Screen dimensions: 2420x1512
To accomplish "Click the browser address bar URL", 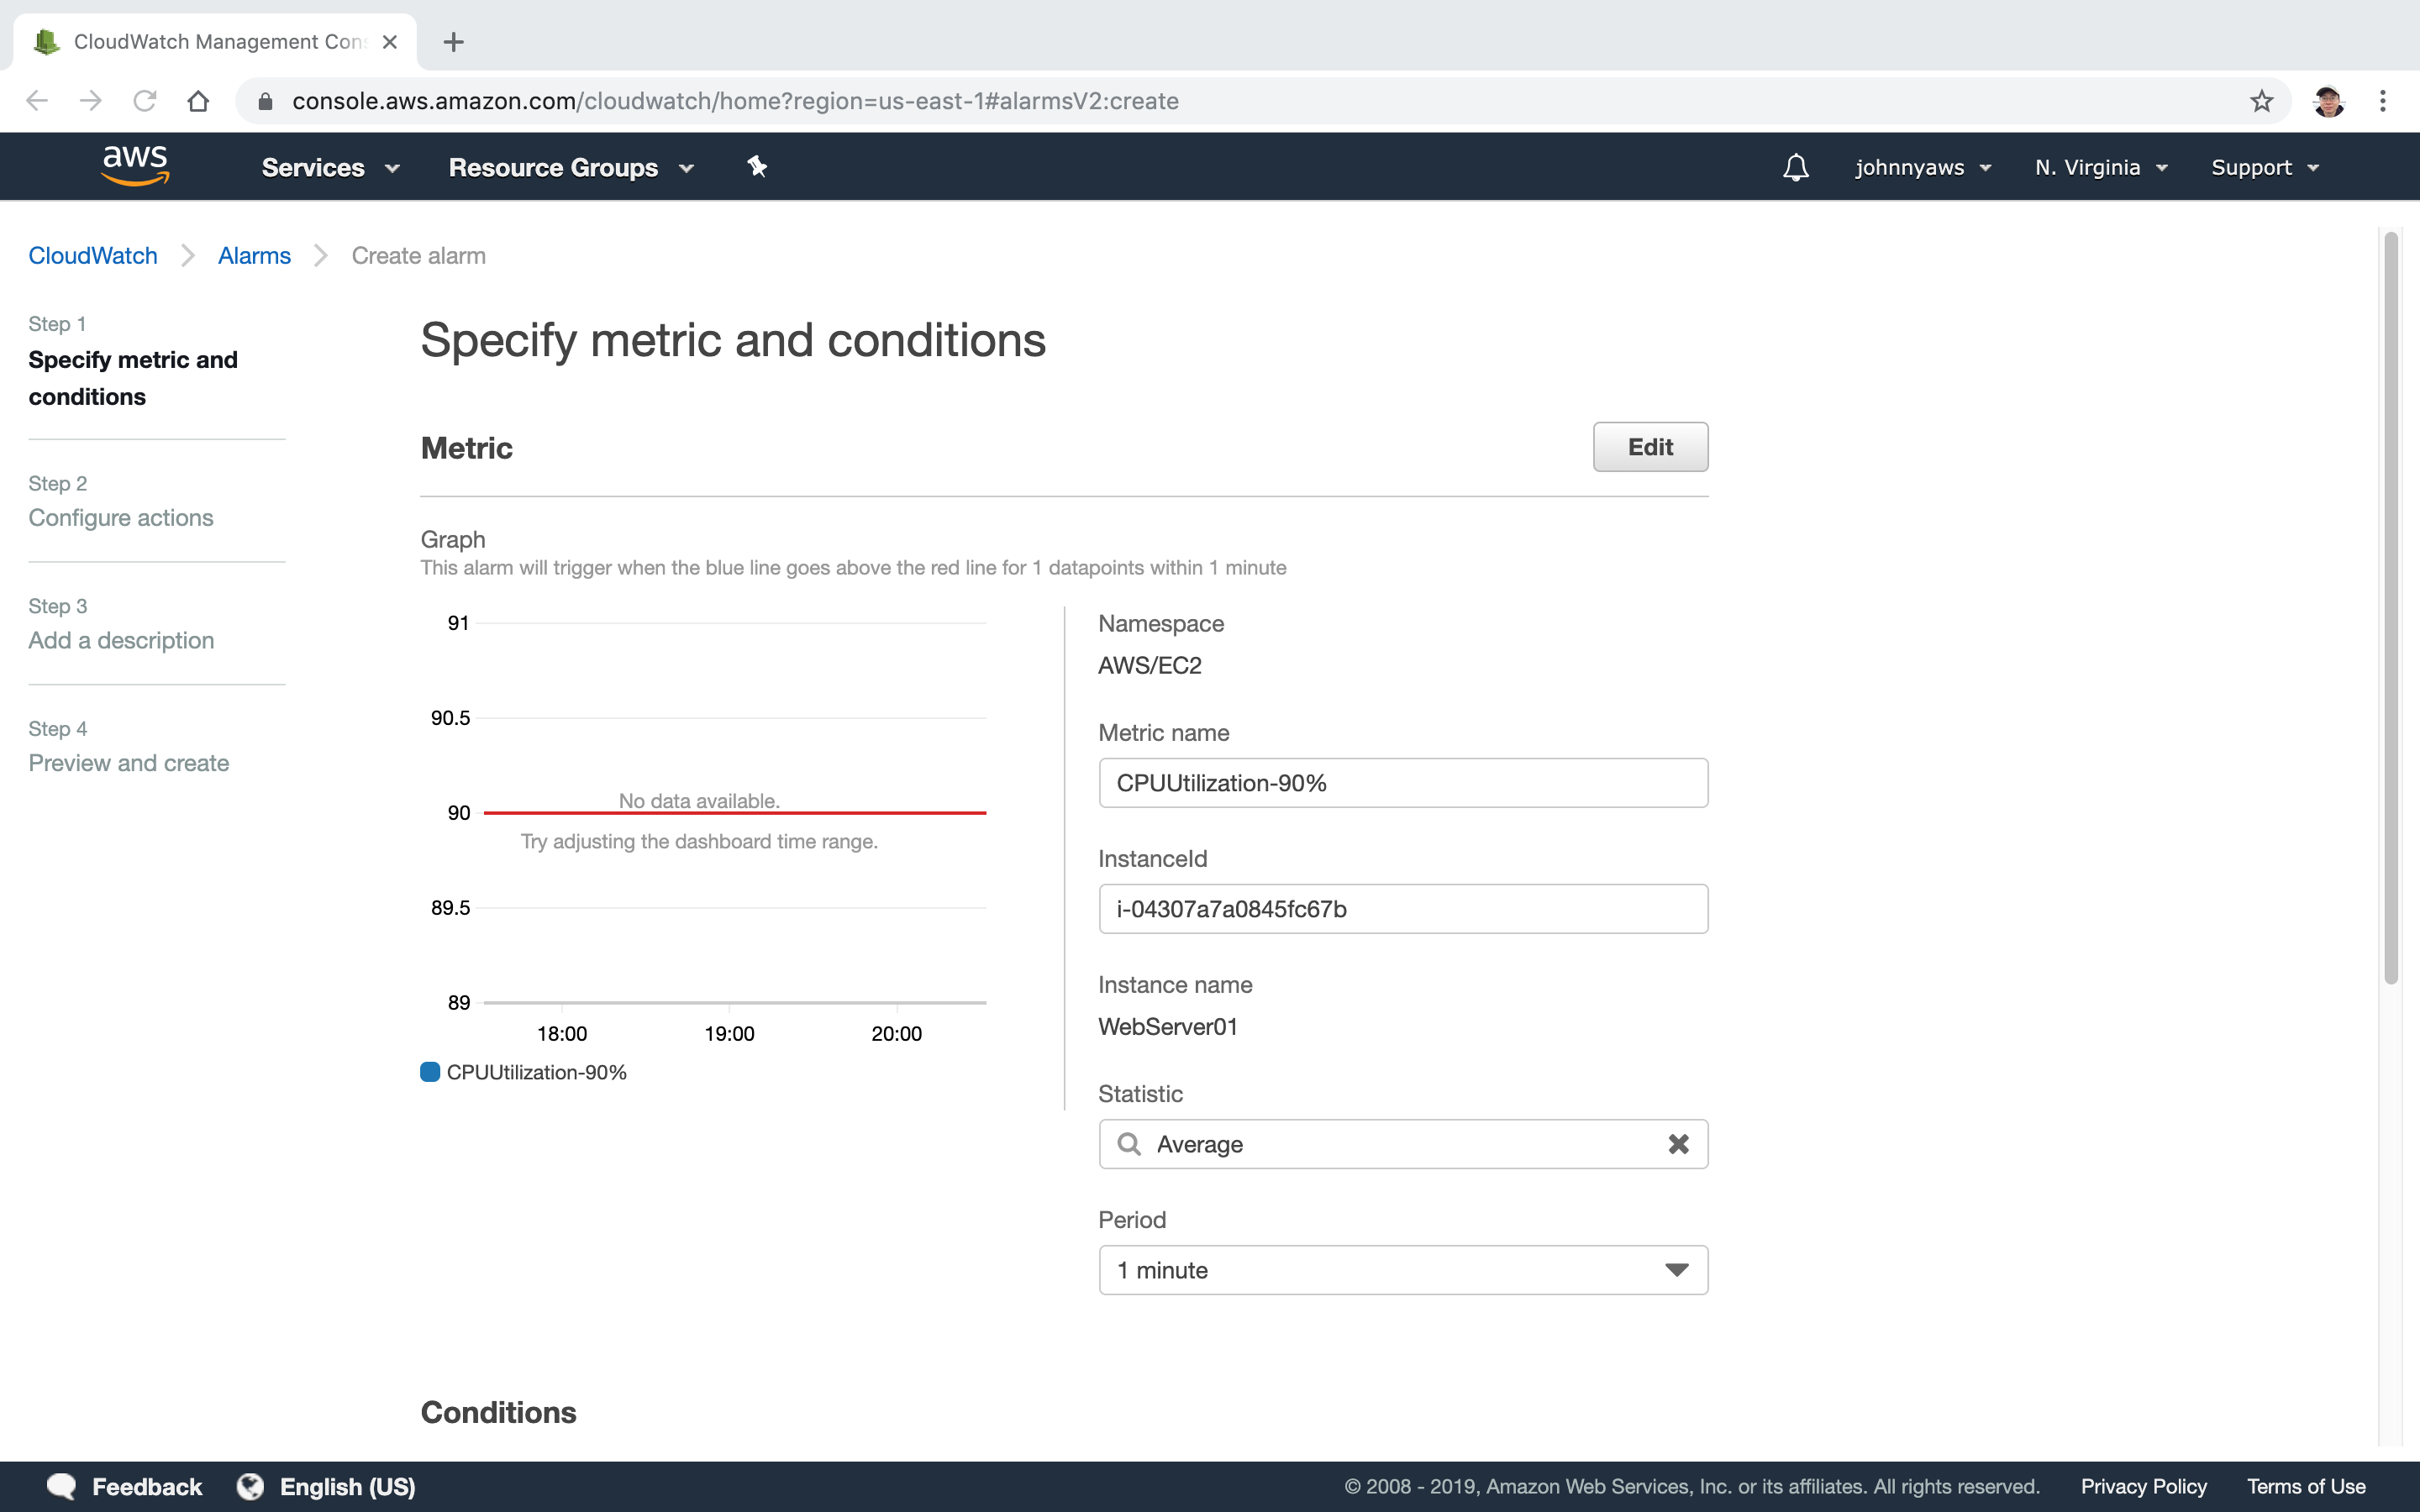I will [735, 101].
